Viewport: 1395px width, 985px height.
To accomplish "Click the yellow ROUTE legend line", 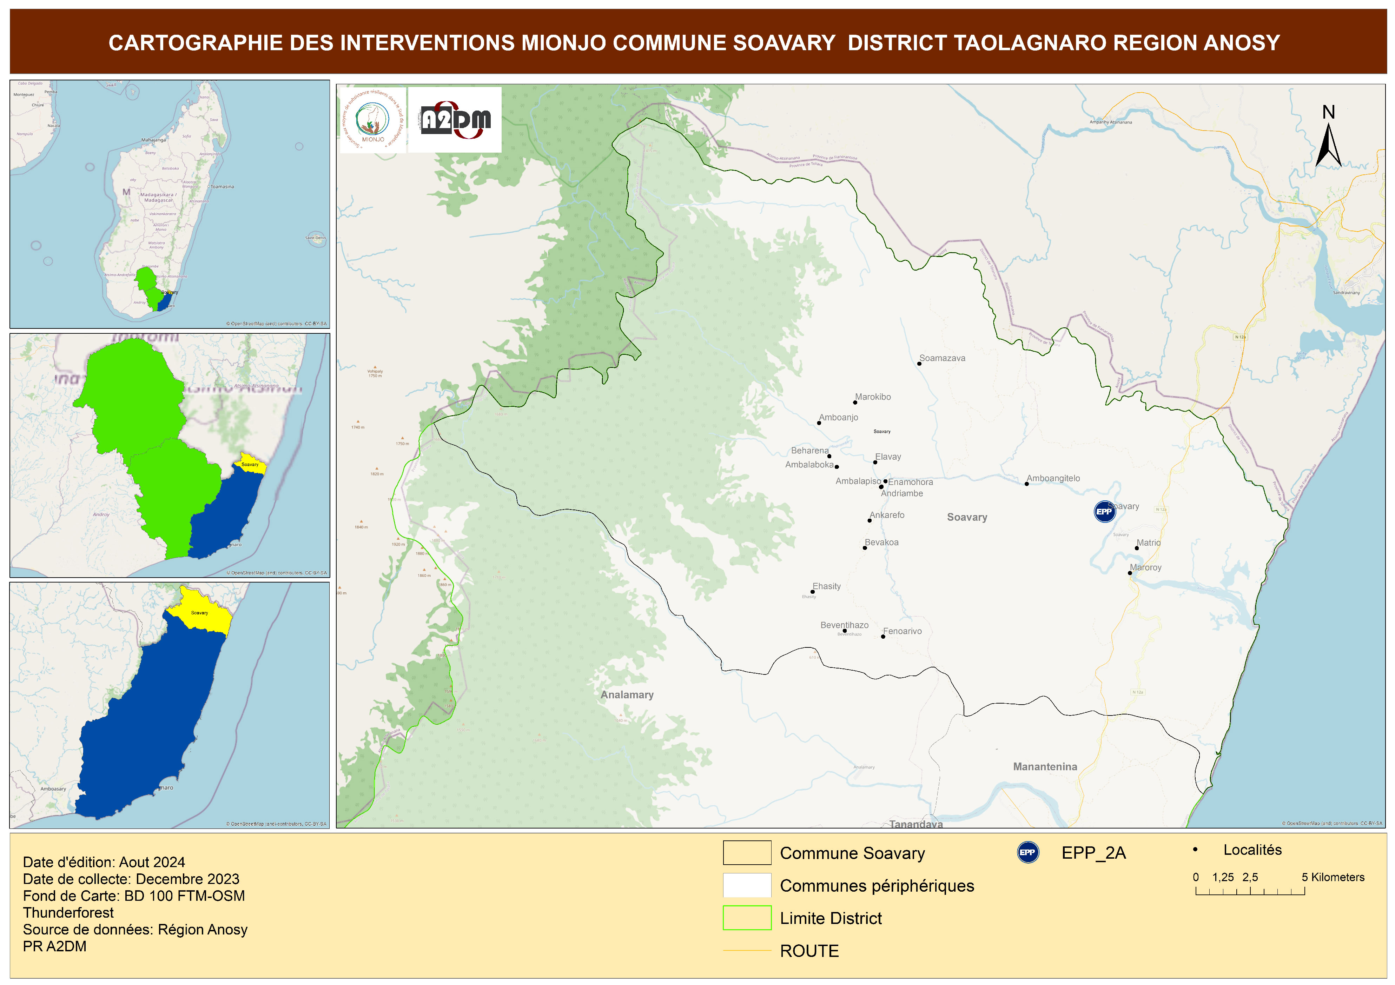I will tap(747, 950).
